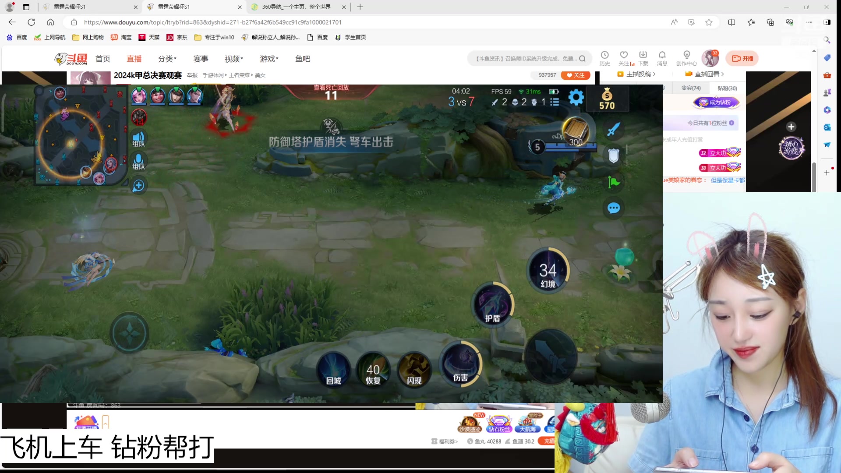Image resolution: width=841 pixels, height=473 pixels.
Task: Open the 直播 live menu item
Action: point(134,59)
